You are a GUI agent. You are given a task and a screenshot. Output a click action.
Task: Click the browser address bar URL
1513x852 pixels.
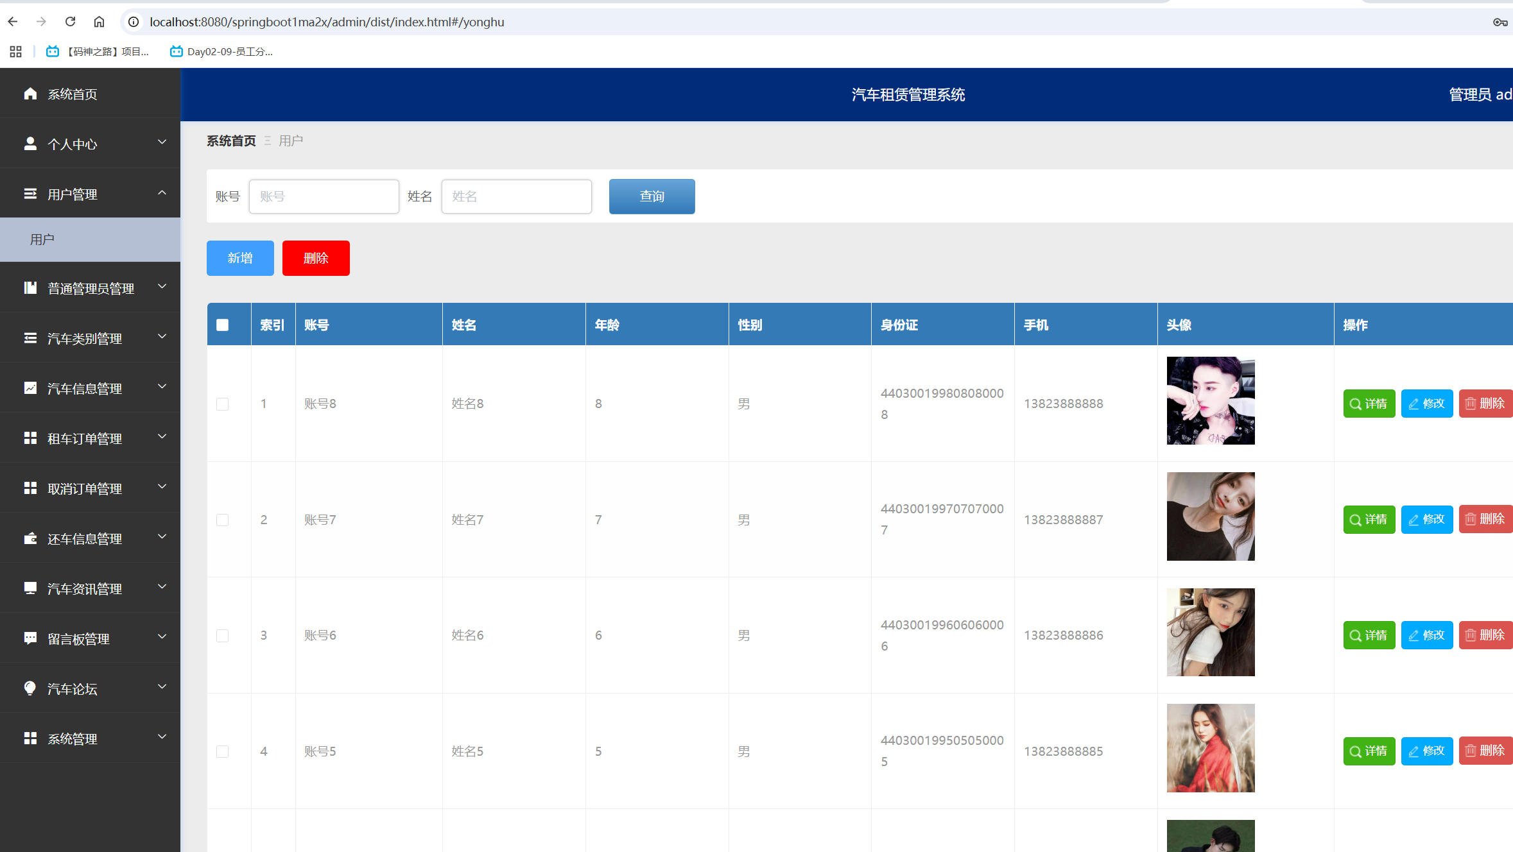click(x=327, y=22)
